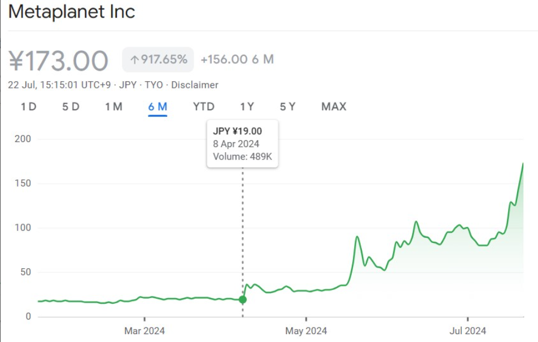Click the active 6 M tab
538x342 pixels.
pos(158,106)
